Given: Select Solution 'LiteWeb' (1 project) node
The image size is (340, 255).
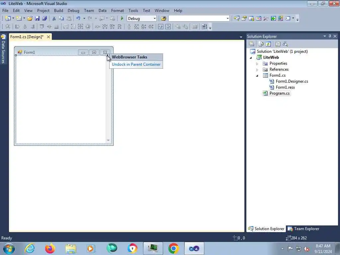Looking at the screenshot, I should [282, 51].
